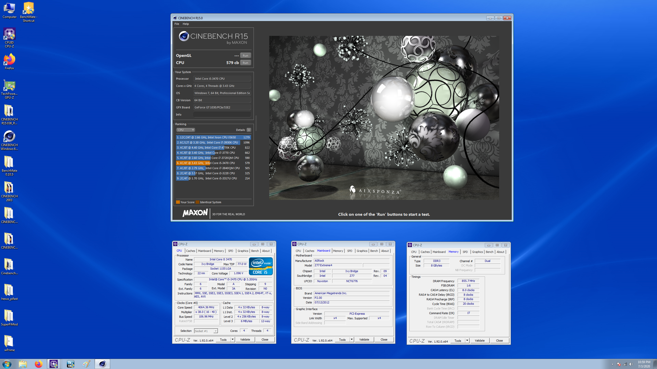
Task: Open Socket #1 selection dropdown in CPU-Z
Action: 206,331
